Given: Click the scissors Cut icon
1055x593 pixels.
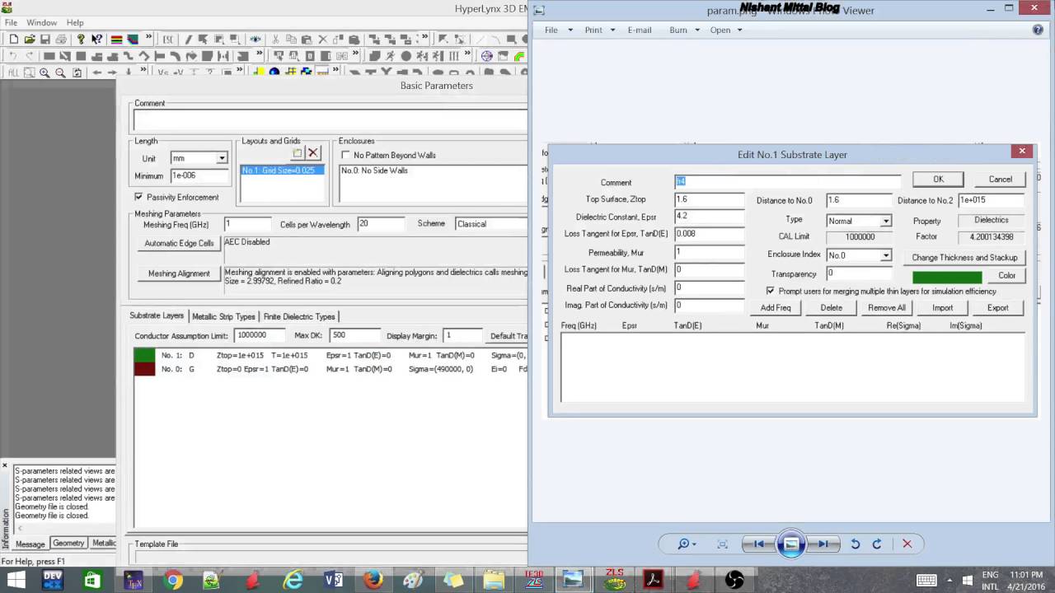Looking at the screenshot, I should pyautogui.click(x=276, y=40).
